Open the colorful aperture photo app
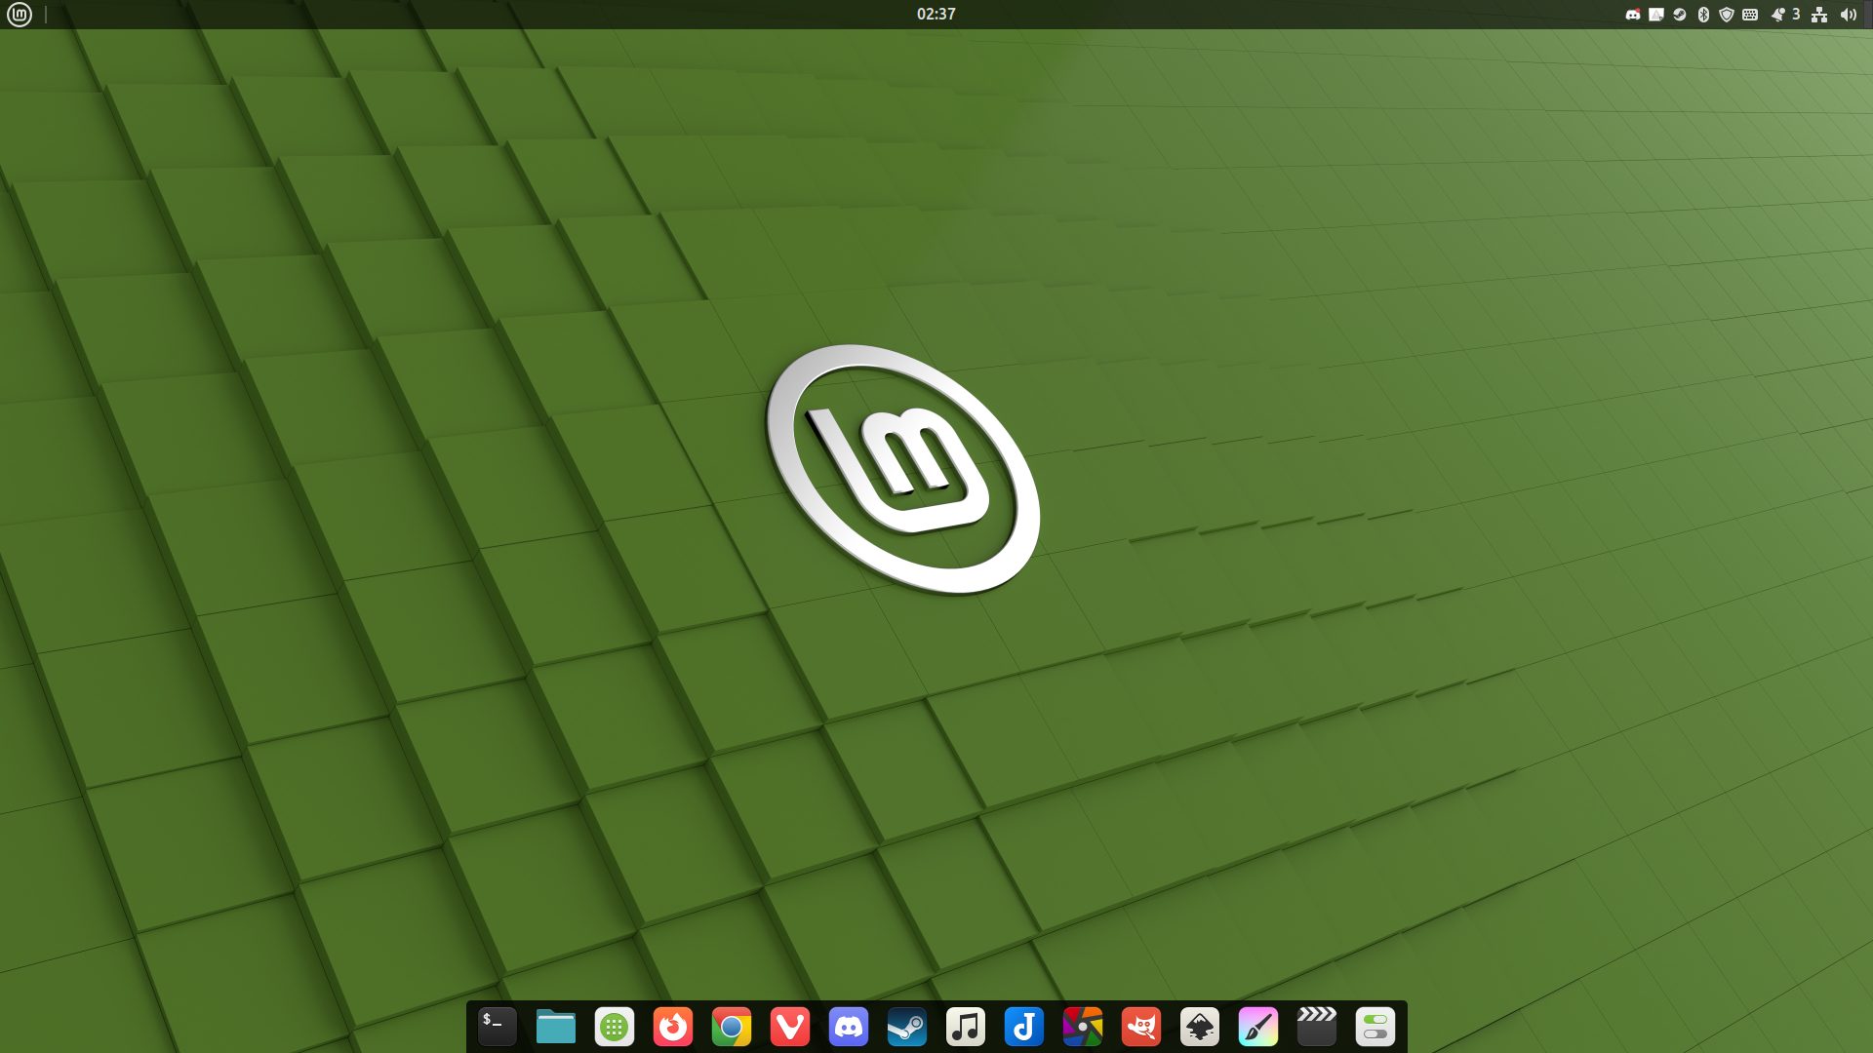 pyautogui.click(x=1082, y=1027)
